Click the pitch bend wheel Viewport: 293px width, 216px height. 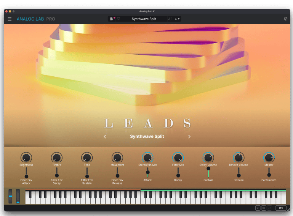(x=10, y=196)
